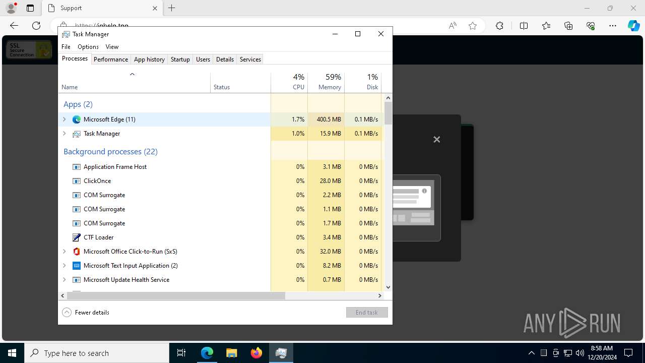Viewport: 645px width, 363px height.
Task: Click the taskbar search box
Action: click(97, 353)
